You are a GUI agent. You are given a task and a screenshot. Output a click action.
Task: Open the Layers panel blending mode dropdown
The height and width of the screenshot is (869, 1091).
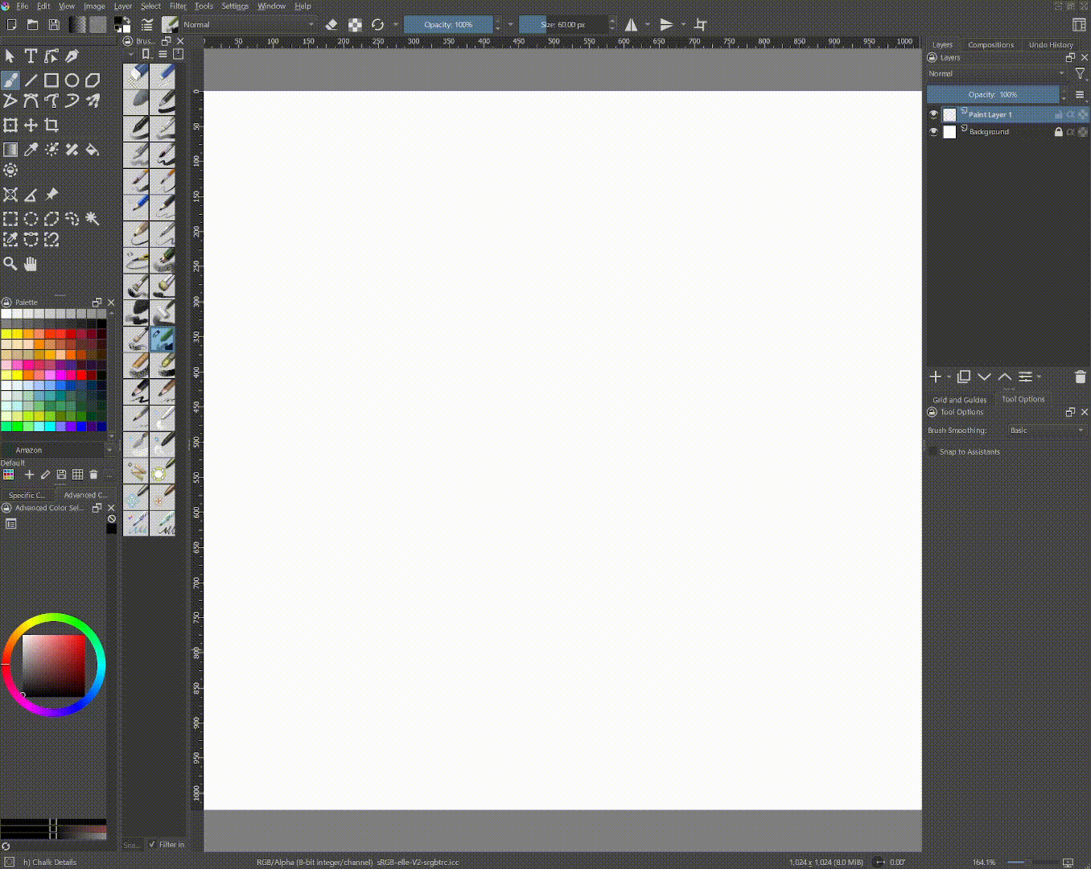coord(997,73)
